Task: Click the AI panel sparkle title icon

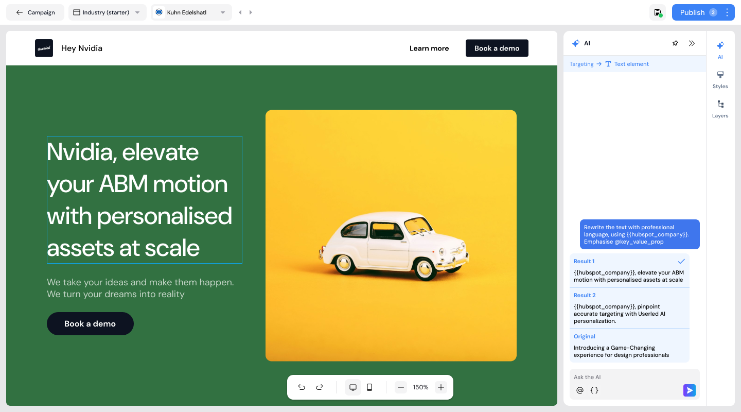Action: click(x=576, y=43)
